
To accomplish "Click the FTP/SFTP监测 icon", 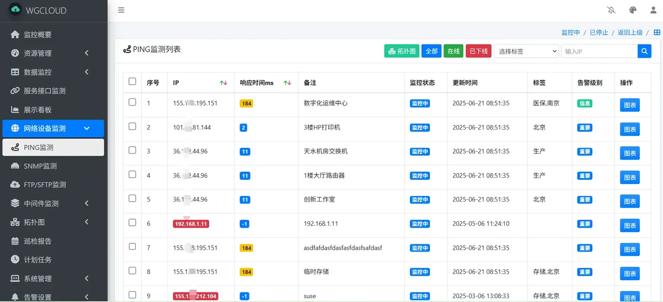I will pos(15,185).
